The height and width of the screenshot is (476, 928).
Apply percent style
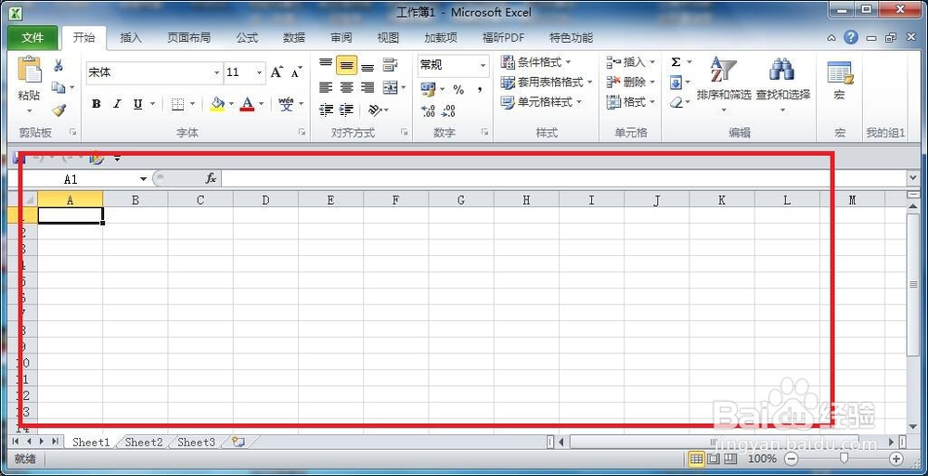(458, 89)
